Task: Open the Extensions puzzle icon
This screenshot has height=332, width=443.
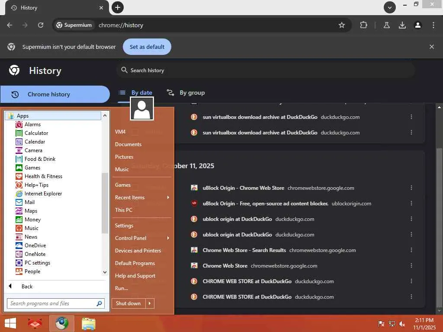Action: [x=363, y=25]
